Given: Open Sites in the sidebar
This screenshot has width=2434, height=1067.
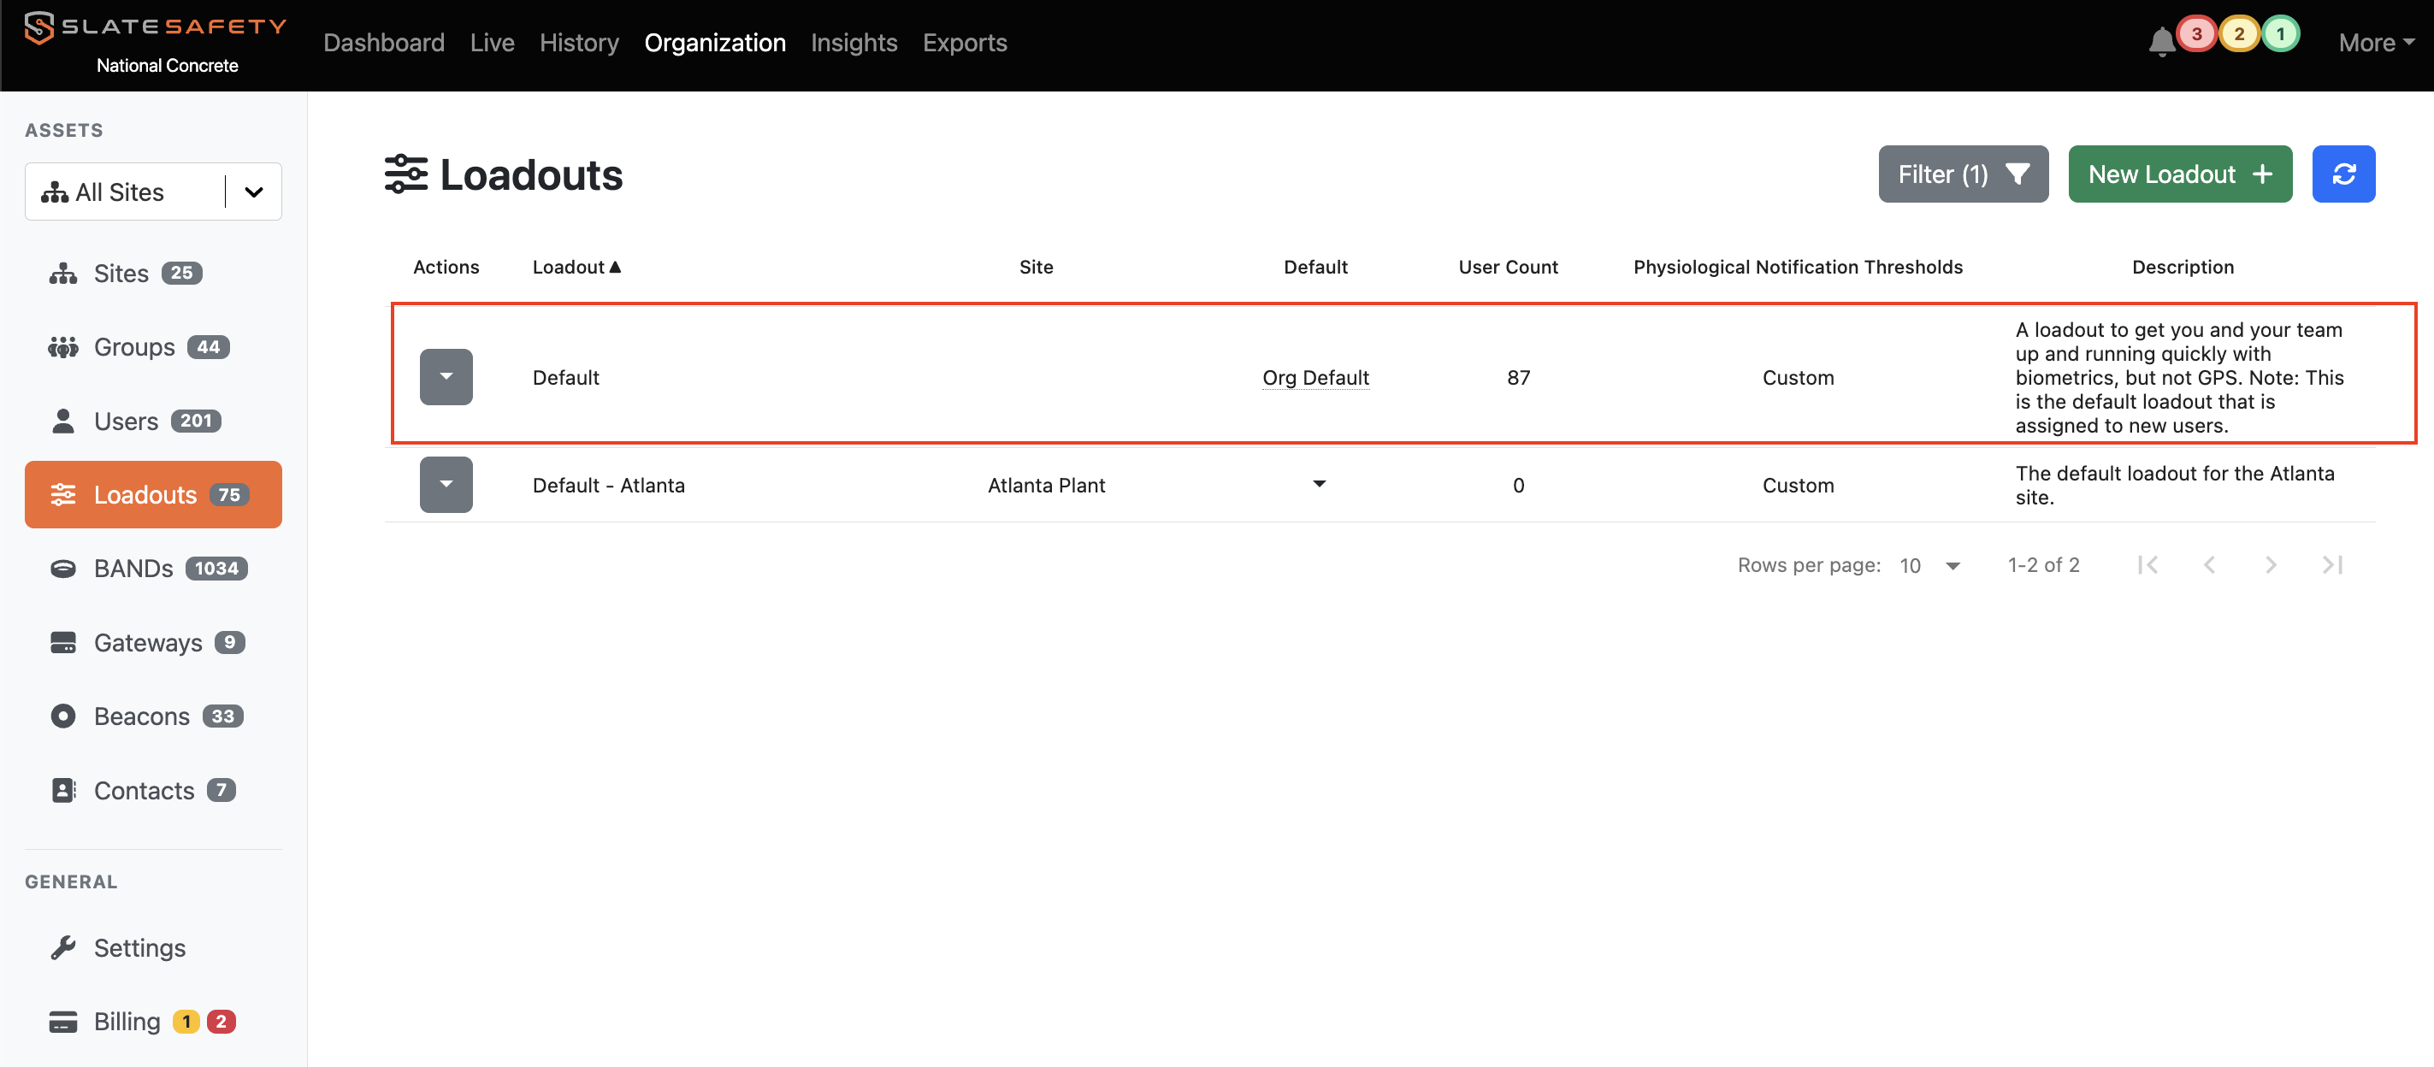Looking at the screenshot, I should 121,274.
